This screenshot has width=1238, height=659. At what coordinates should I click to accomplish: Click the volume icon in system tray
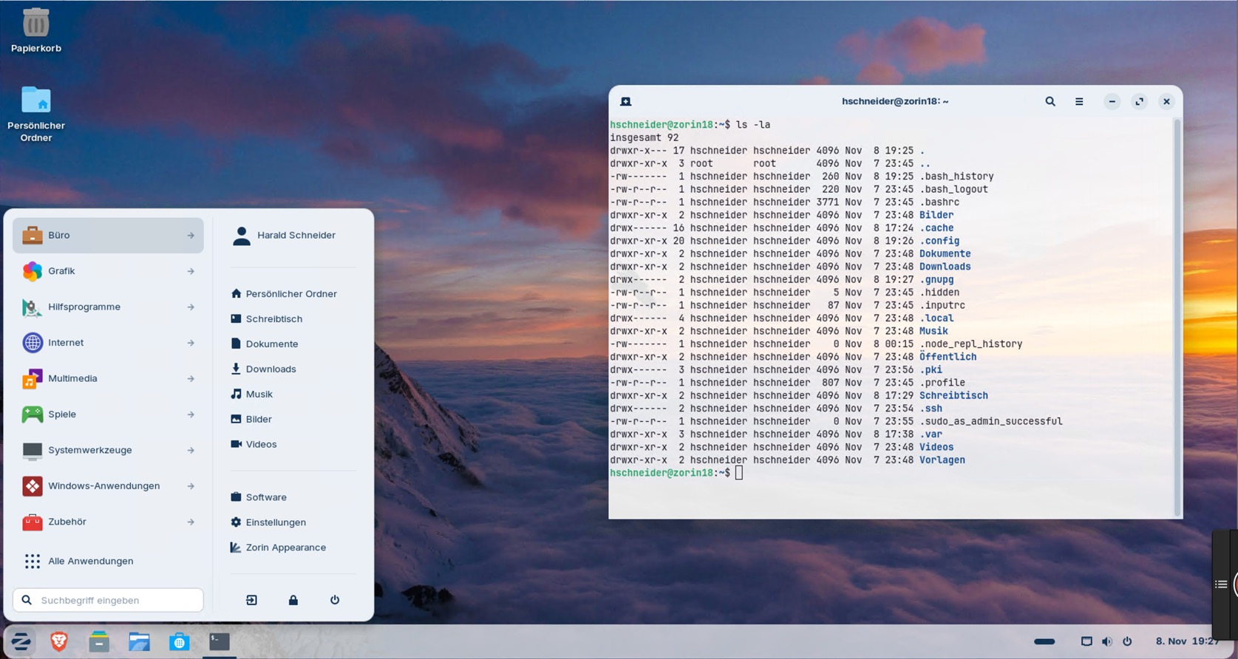click(x=1106, y=641)
